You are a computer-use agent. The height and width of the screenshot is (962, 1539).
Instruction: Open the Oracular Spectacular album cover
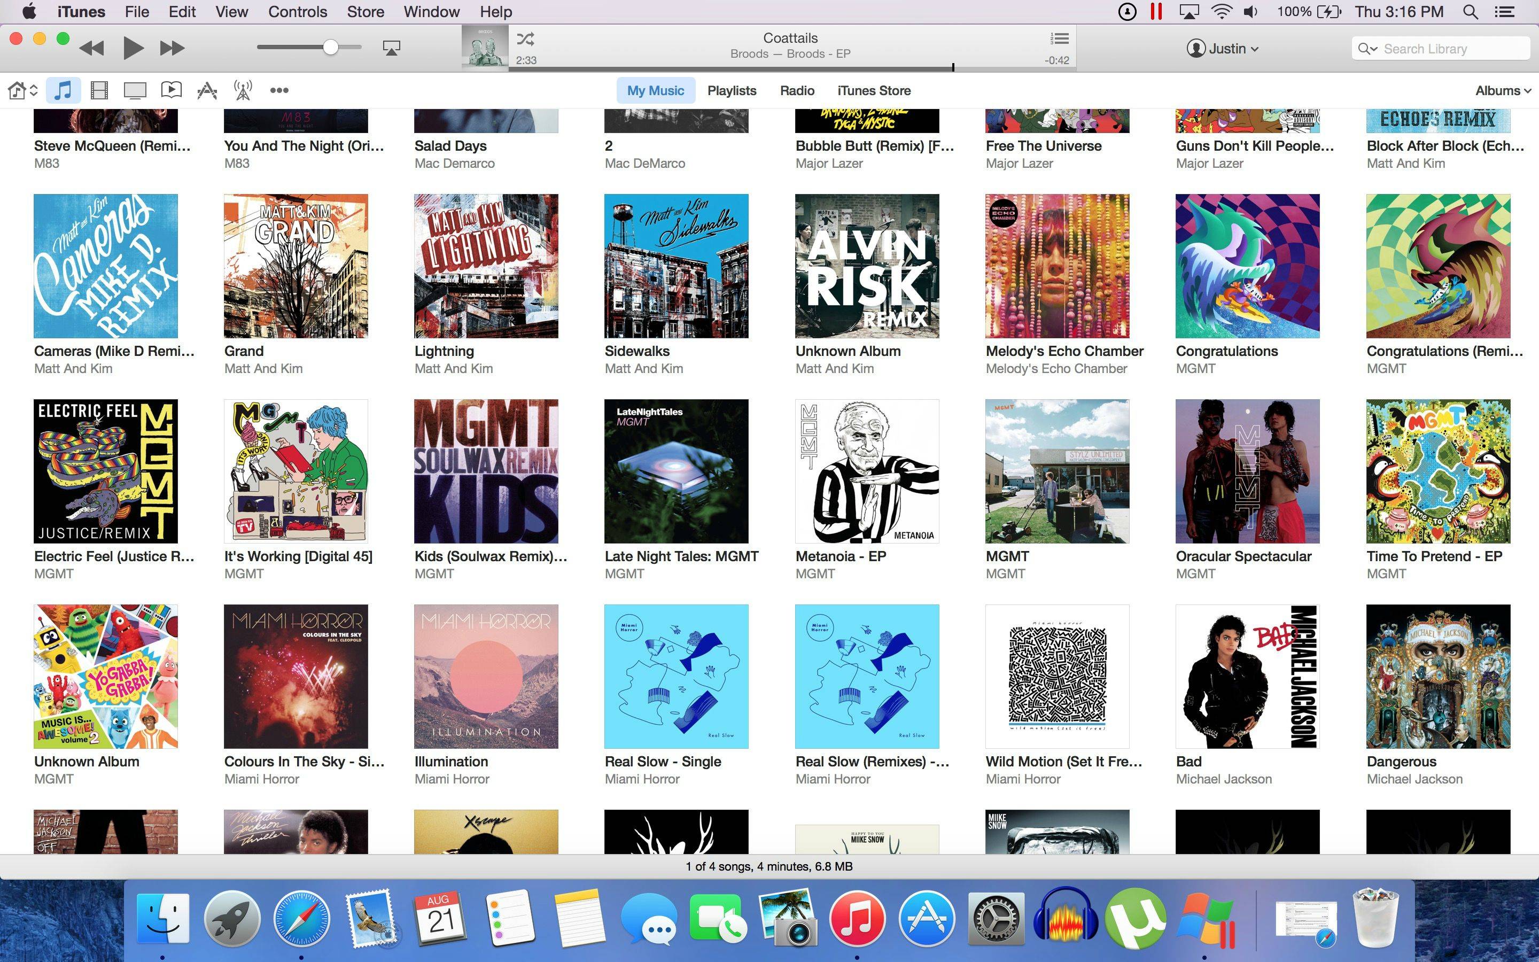1247,471
